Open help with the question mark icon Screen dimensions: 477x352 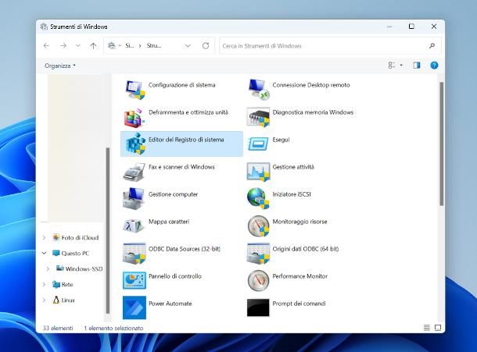click(434, 65)
